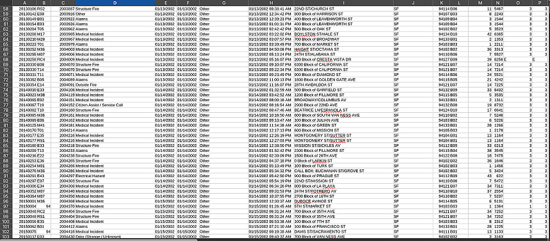
Task: Click the 8256 cell in column N
Action: pyautogui.click(x=498, y=59)
